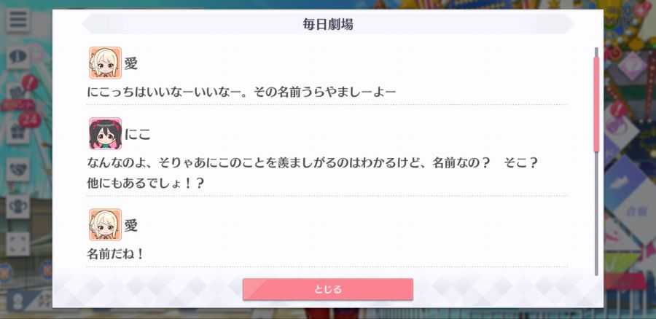The width and height of the screenshot is (656, 319).
Task: Toggle the fullscreen expand icon
Action: (18, 244)
